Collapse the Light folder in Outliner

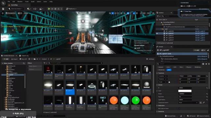pyautogui.click(x=161, y=29)
